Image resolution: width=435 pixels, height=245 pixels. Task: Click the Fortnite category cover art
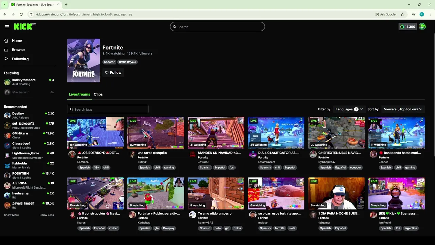tap(83, 61)
